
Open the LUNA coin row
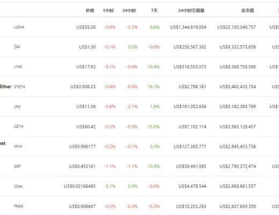click(x=139, y=27)
